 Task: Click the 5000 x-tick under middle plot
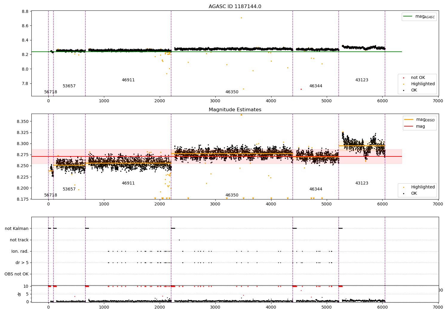click(x=327, y=204)
